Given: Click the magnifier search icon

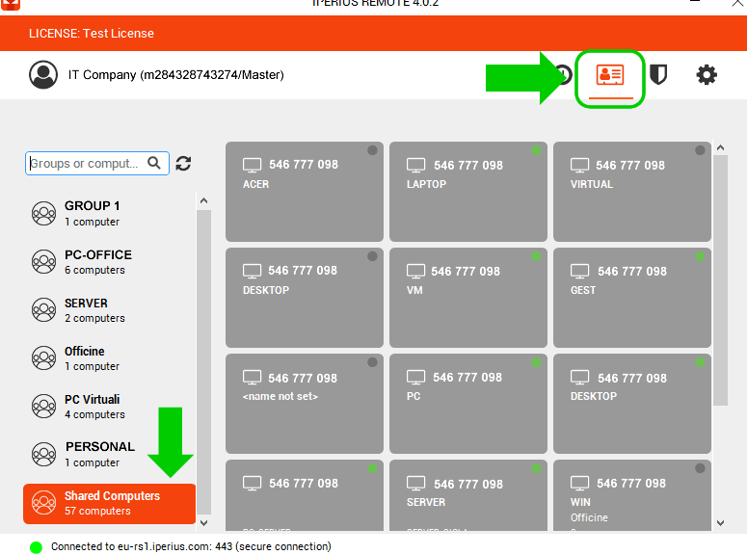Looking at the screenshot, I should (x=154, y=163).
